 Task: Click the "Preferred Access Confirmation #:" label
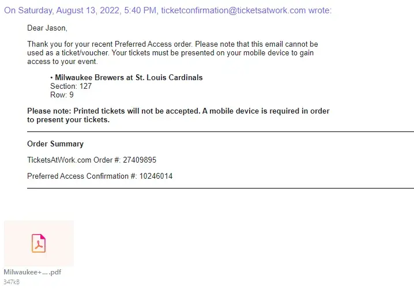[x=82, y=176]
